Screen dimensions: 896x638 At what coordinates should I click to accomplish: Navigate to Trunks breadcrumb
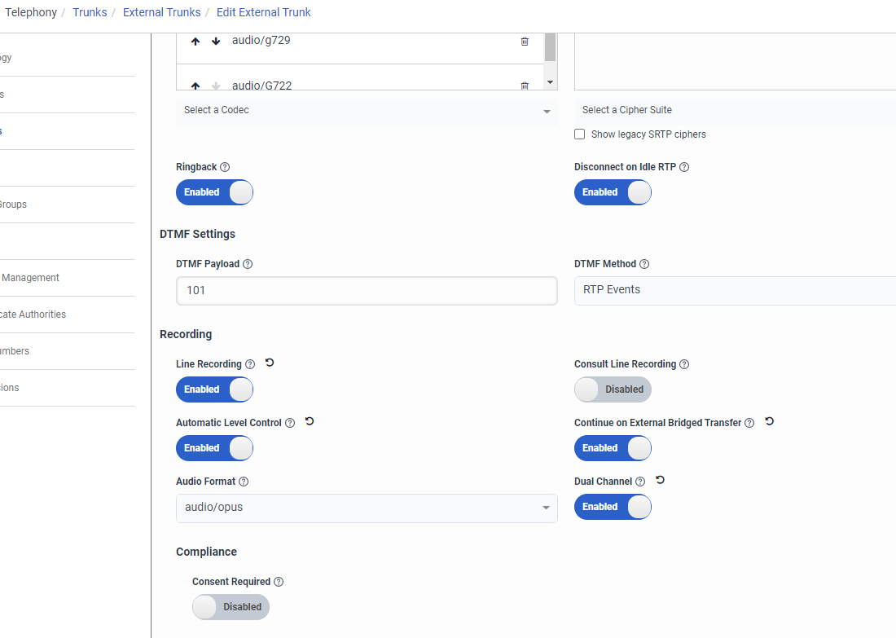click(x=90, y=12)
